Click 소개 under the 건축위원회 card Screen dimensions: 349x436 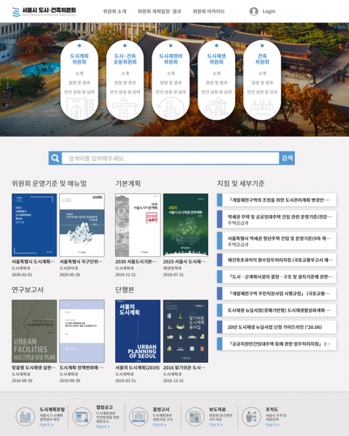(x=262, y=73)
